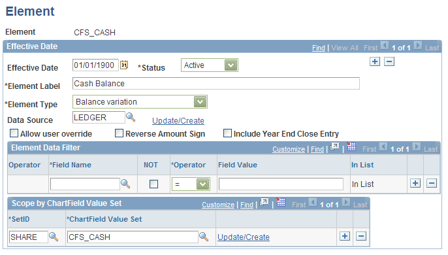Toggle the NOT checkbox in data filter
The height and width of the screenshot is (255, 448).
(153, 184)
